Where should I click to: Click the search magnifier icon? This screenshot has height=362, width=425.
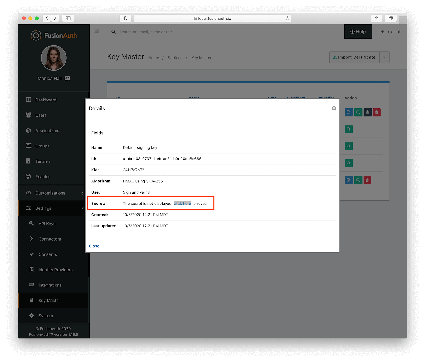[113, 32]
